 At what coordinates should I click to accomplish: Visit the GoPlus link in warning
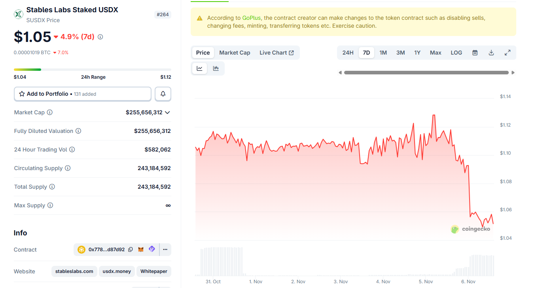click(251, 18)
